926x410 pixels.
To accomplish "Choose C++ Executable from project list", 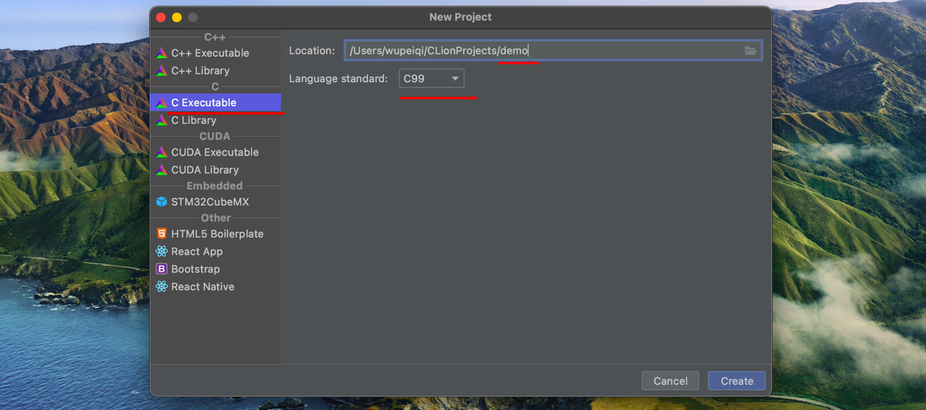I will [x=210, y=53].
